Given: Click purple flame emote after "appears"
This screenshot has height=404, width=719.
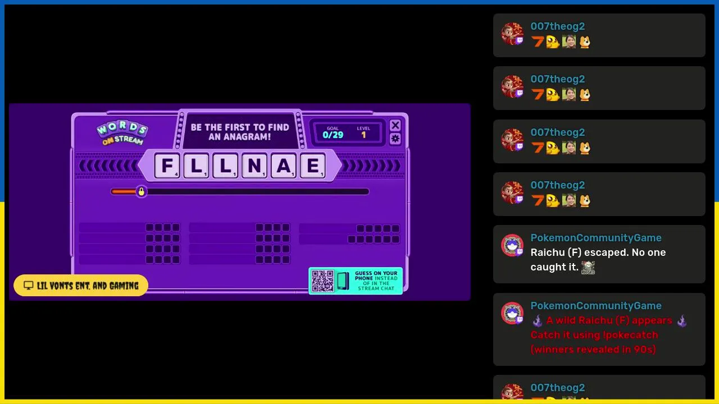Looking at the screenshot, I should (x=682, y=321).
